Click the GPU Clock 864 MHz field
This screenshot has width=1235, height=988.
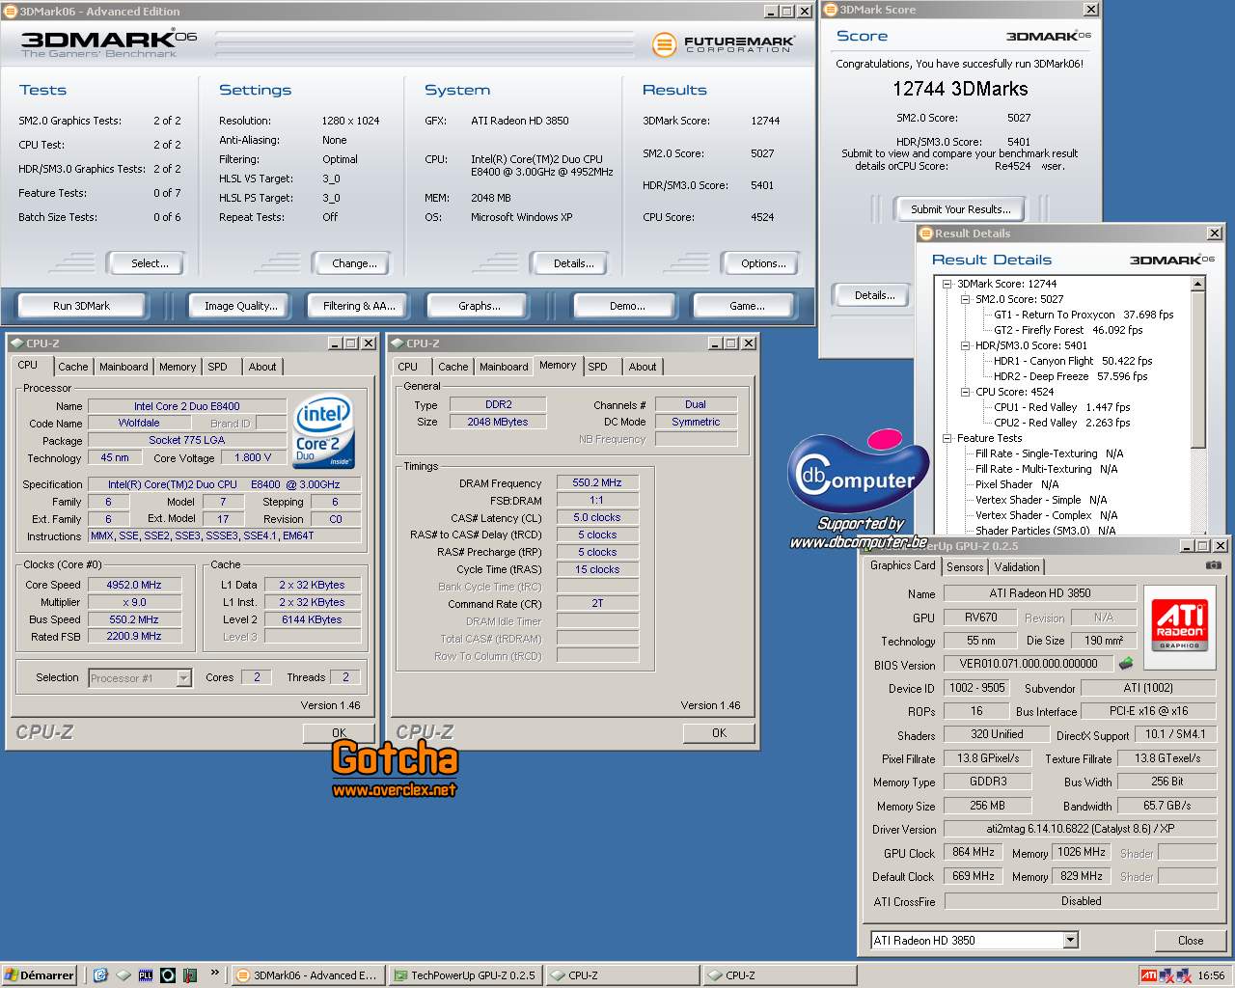974,852
